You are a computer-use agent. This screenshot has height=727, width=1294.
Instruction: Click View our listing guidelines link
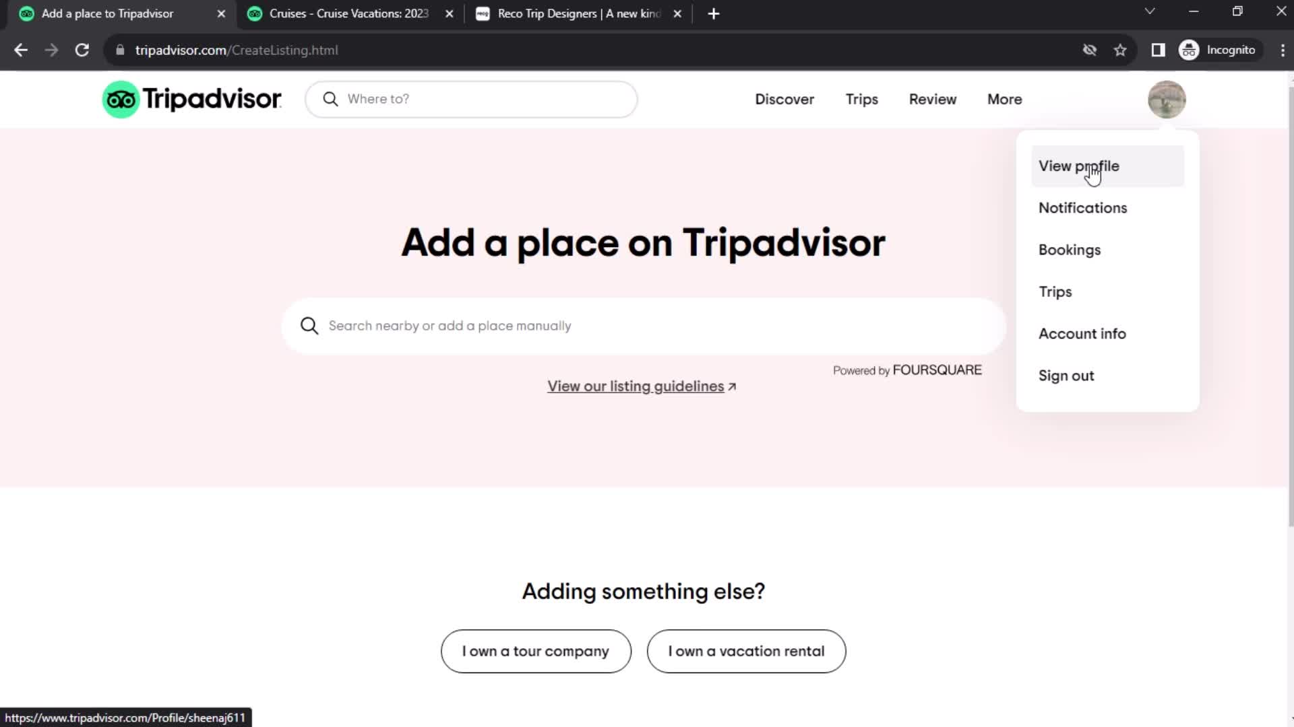click(x=642, y=386)
